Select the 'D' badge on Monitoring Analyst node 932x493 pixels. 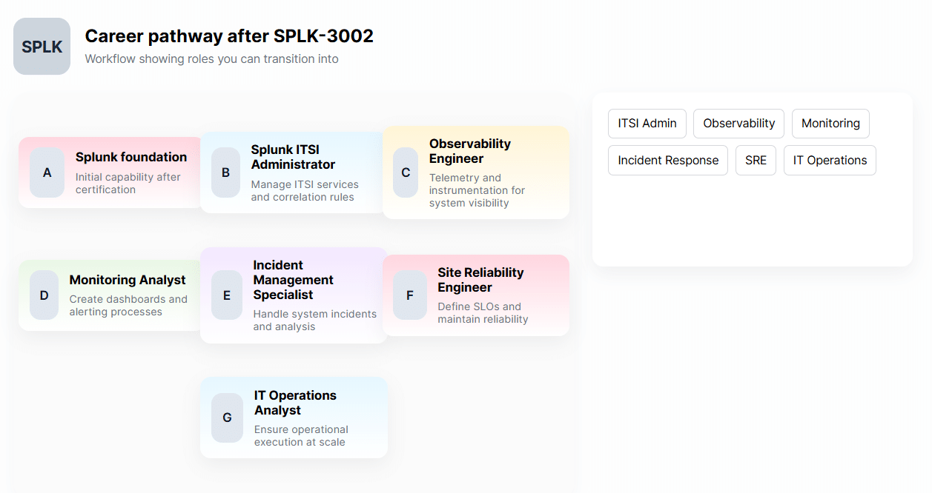click(x=44, y=295)
